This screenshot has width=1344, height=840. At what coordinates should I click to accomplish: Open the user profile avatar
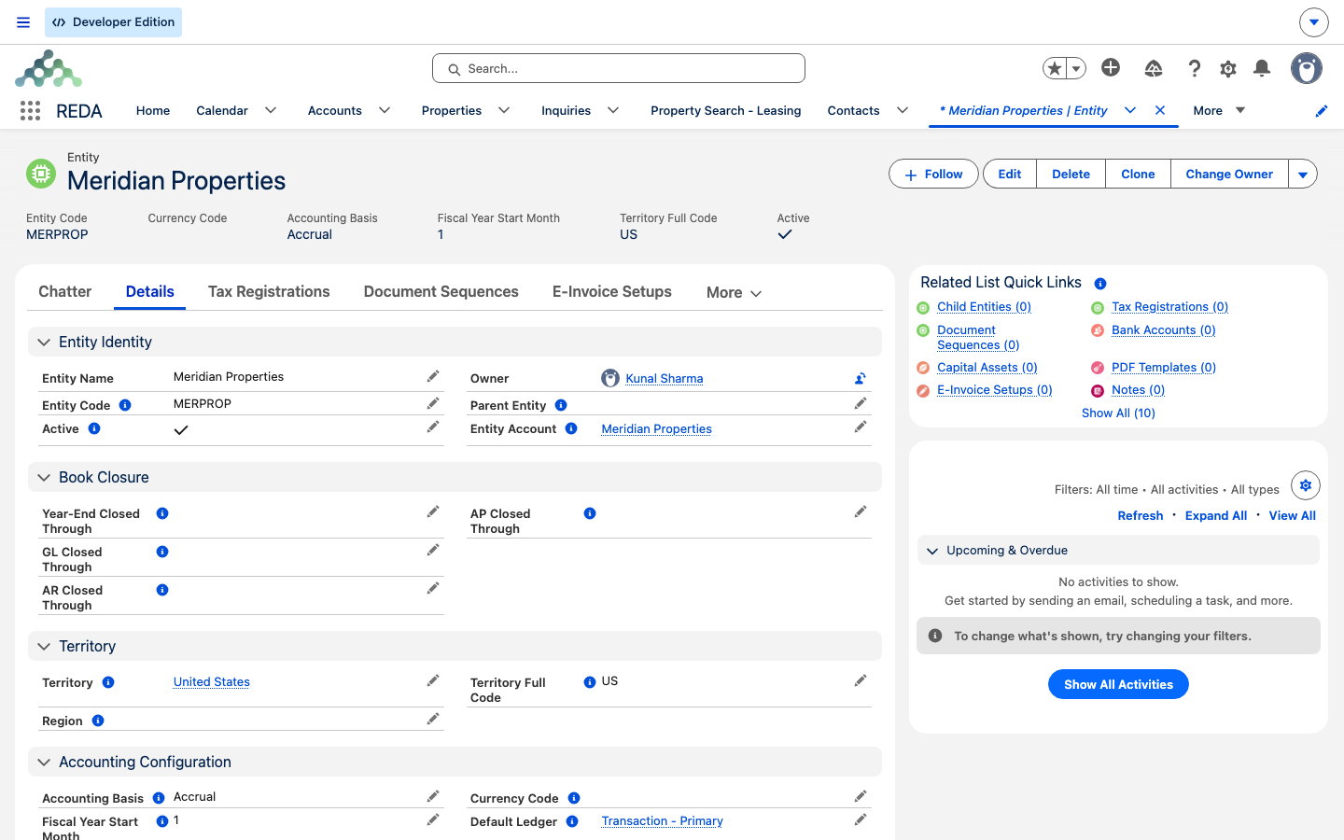point(1307,68)
